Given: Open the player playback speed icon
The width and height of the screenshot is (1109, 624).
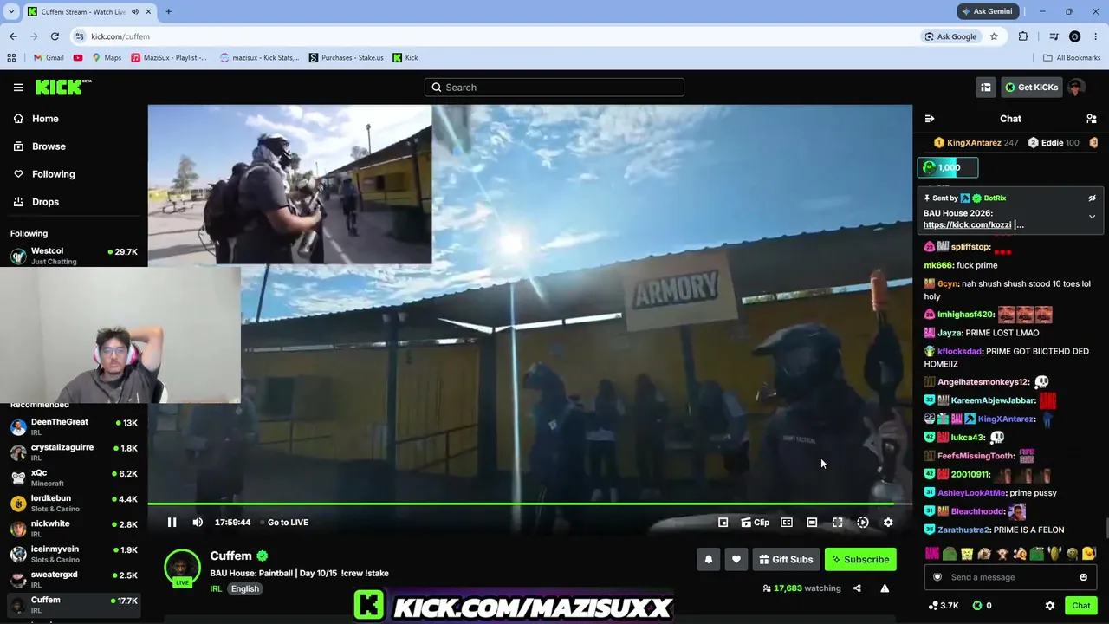Looking at the screenshot, I should tap(863, 523).
